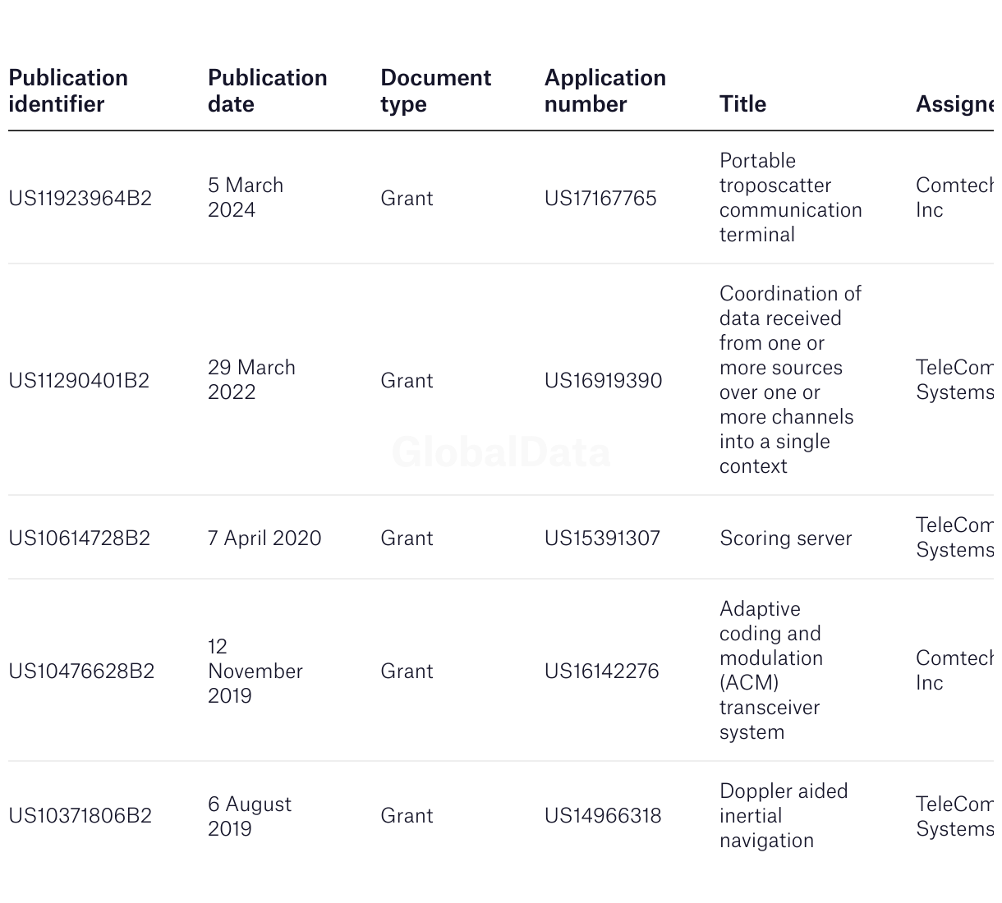Select application number US15391307

click(602, 539)
